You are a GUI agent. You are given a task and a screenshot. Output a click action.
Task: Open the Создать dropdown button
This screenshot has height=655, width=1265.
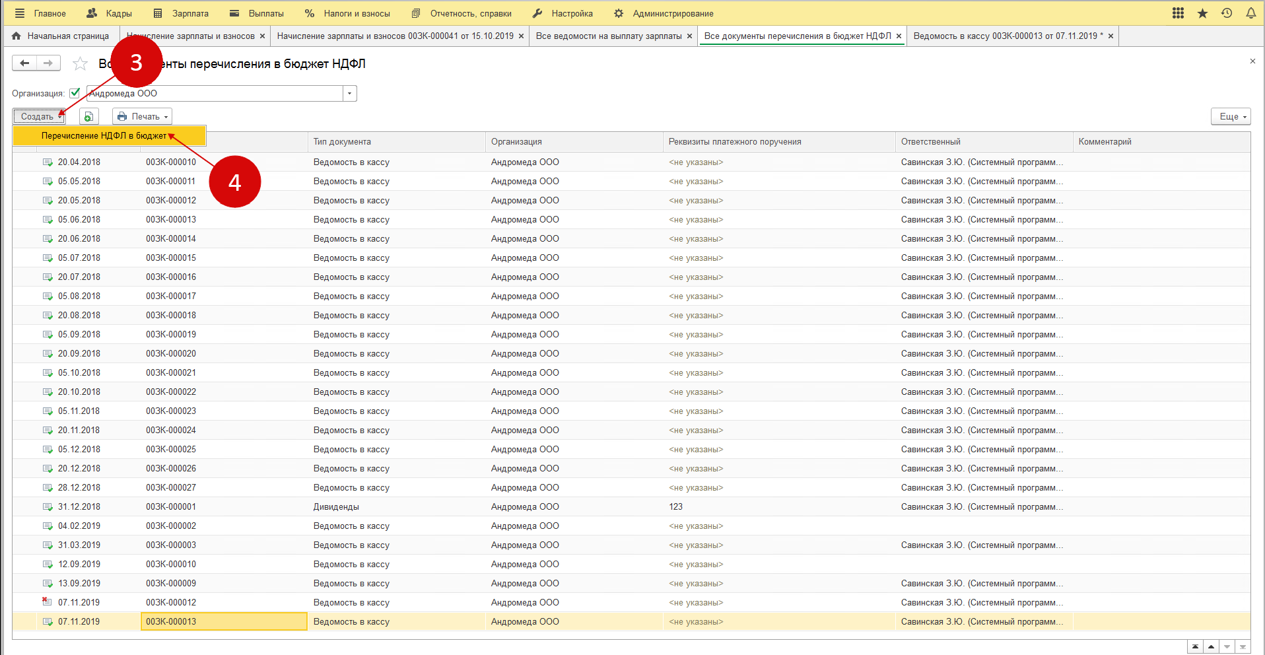(39, 116)
